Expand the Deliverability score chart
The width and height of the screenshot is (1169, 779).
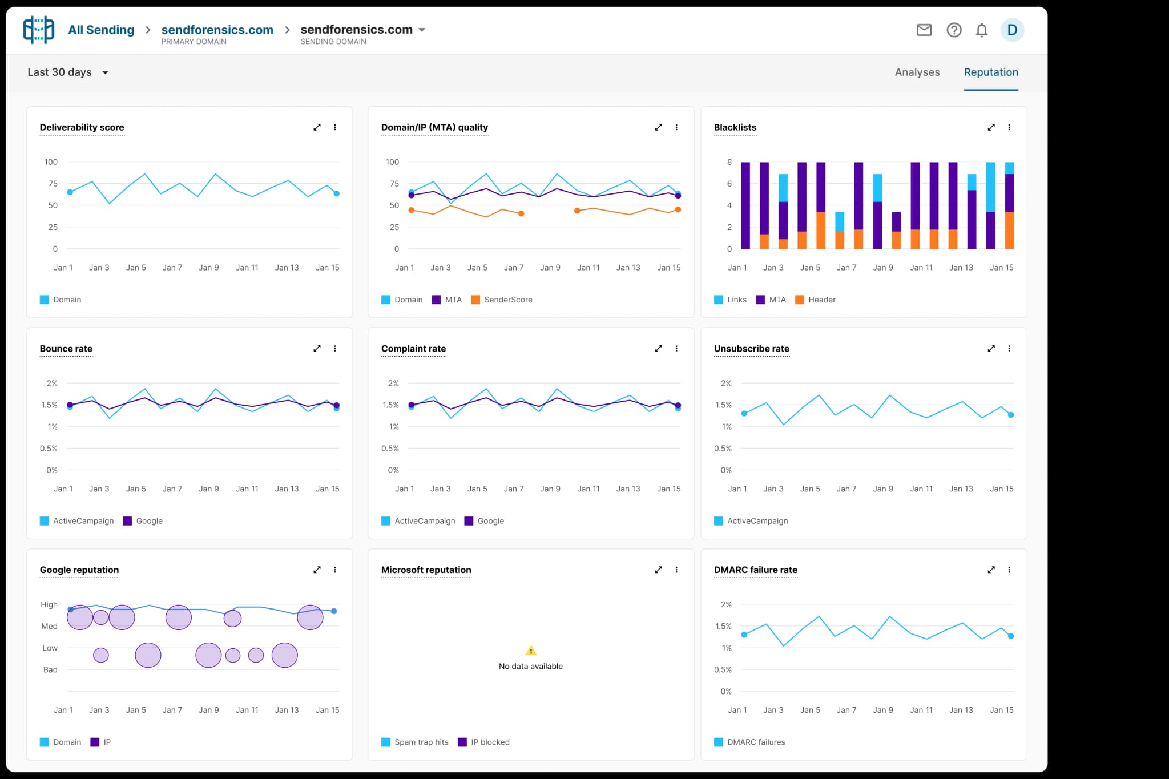(317, 127)
